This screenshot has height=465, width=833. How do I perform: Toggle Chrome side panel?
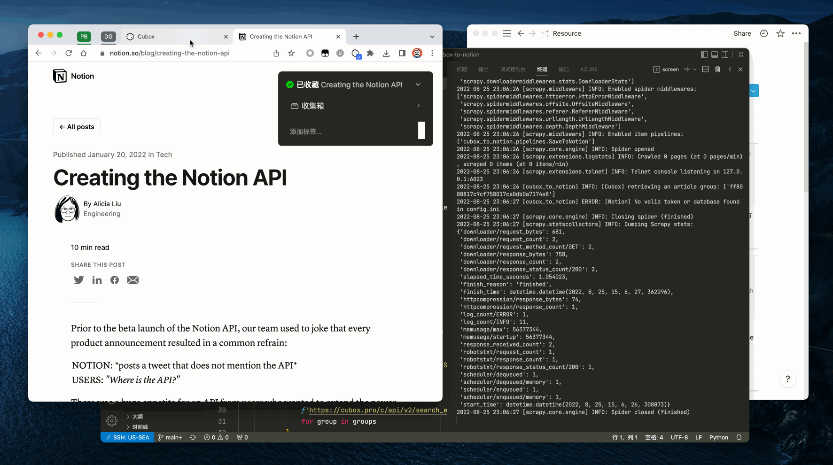click(x=402, y=53)
